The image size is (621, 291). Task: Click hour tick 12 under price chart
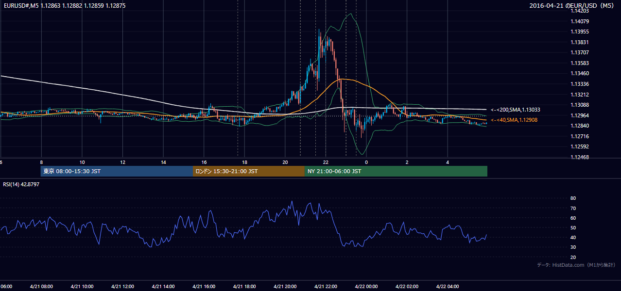pyautogui.click(x=123, y=162)
